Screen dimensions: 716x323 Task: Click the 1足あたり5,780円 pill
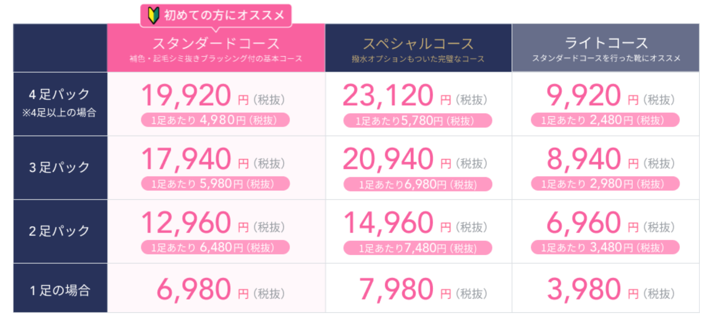(x=417, y=121)
